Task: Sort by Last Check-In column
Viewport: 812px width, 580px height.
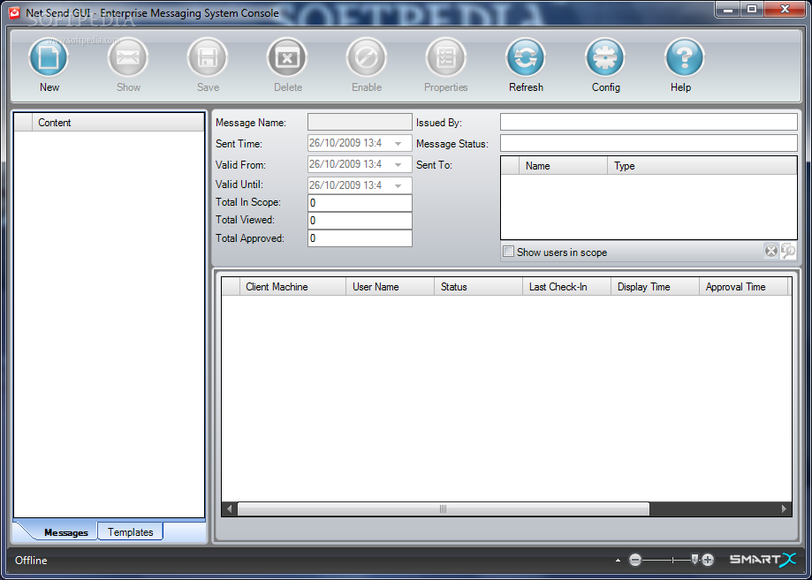Action: (566, 287)
